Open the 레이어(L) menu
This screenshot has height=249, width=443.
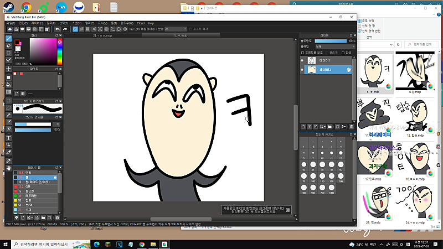pos(37,23)
